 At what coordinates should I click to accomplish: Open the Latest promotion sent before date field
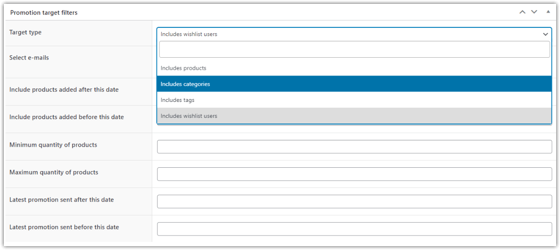[354, 229]
